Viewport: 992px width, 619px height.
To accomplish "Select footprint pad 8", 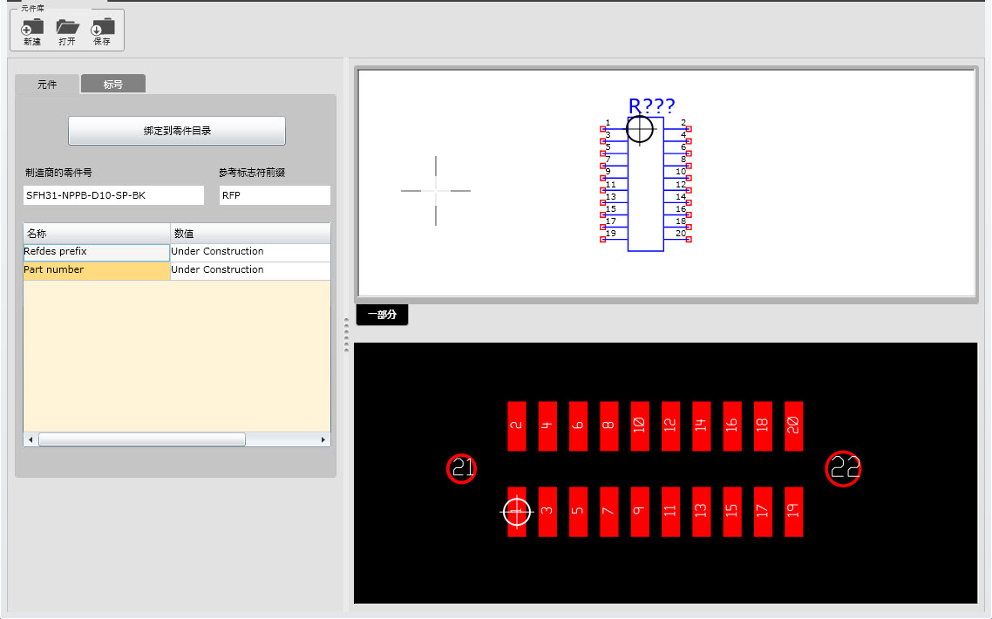I will tap(609, 426).
